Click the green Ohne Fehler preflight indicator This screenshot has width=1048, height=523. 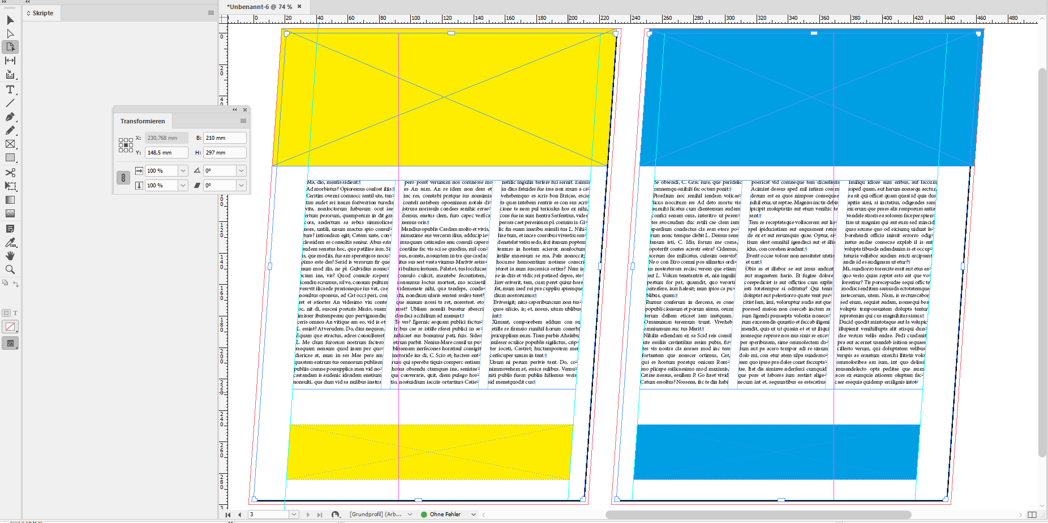point(424,515)
